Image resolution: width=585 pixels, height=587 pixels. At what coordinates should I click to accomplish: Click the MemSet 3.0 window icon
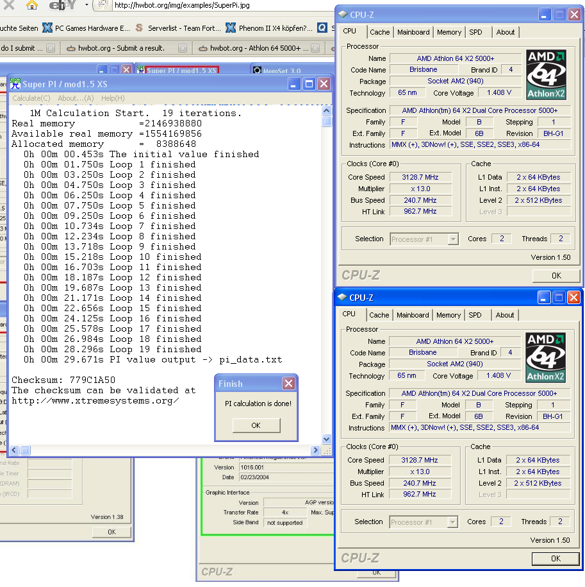tap(257, 71)
